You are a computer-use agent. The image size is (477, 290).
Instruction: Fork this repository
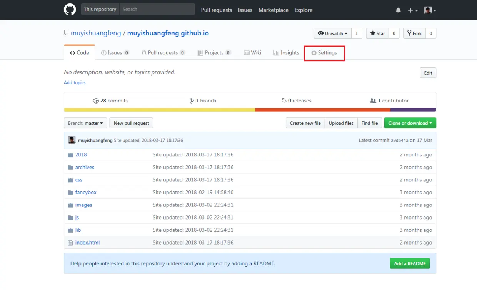point(414,34)
